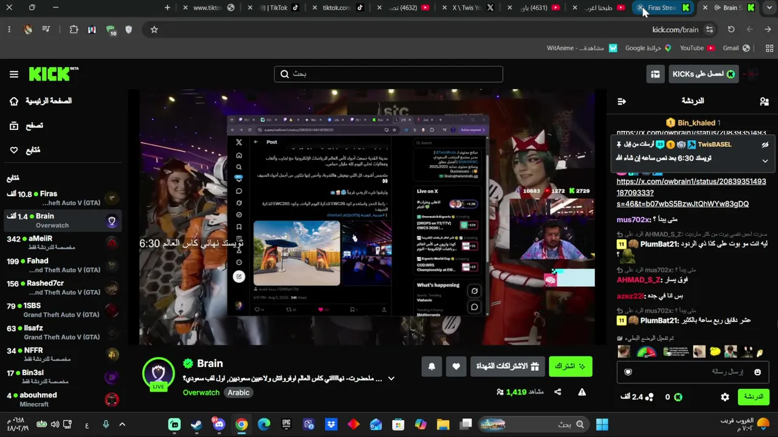
Task: Open abouhmed Minecraft channel in sidebar
Action: click(x=62, y=399)
